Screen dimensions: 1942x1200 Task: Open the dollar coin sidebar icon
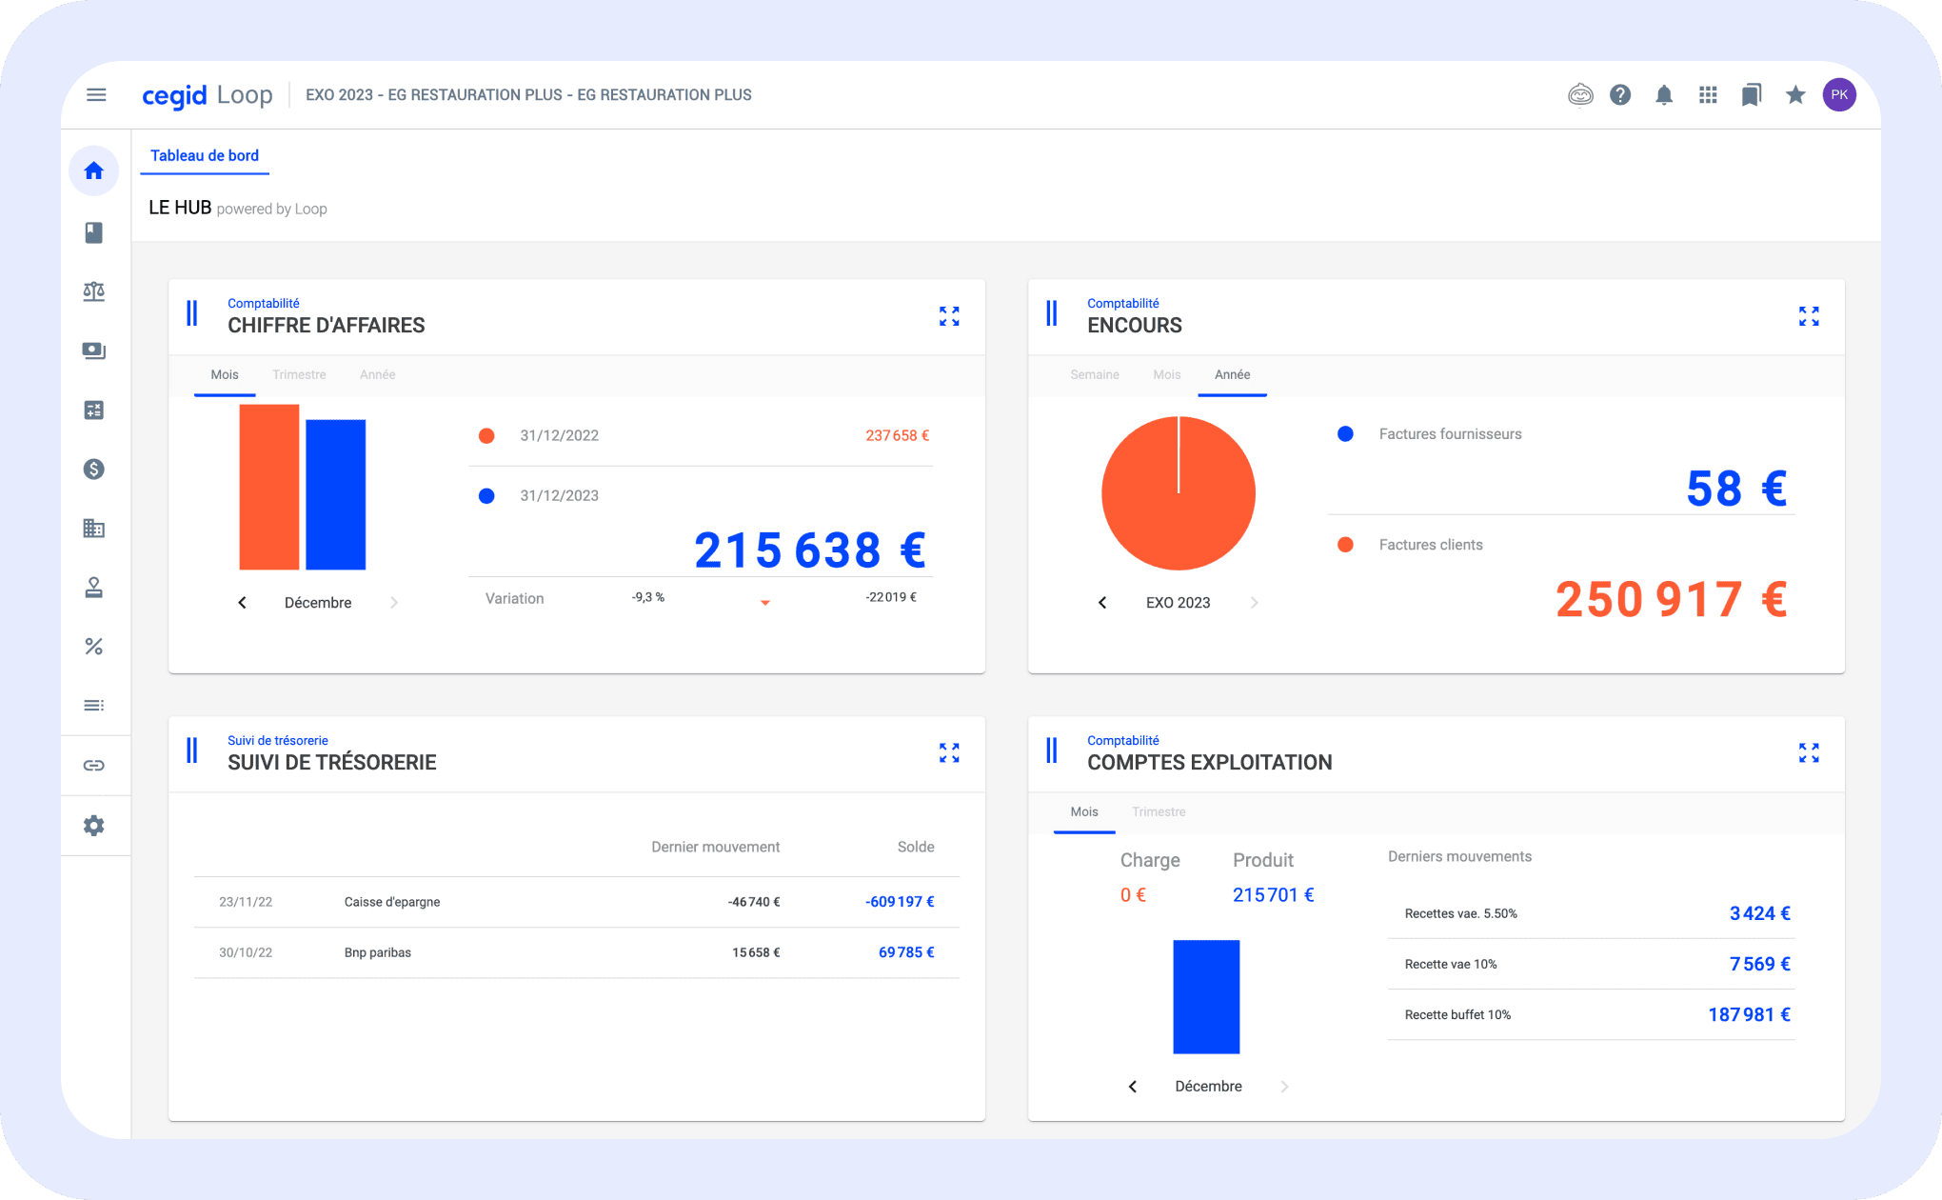(x=93, y=469)
